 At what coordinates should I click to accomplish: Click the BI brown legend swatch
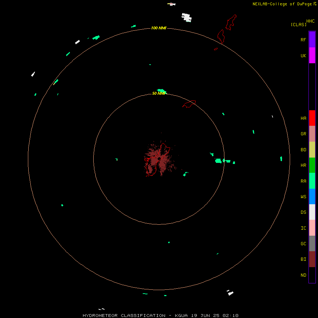312,259
